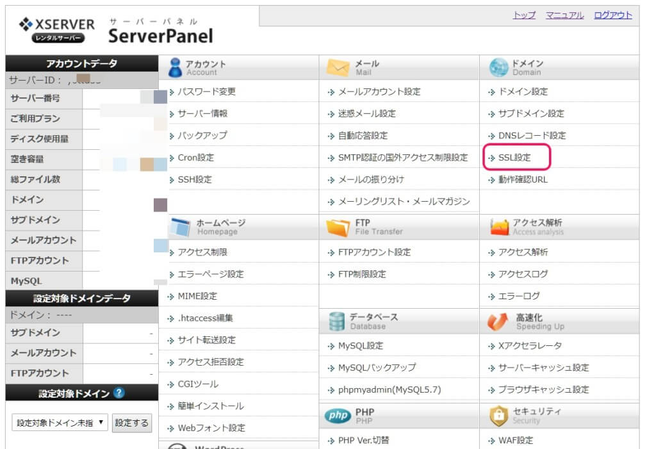Click the メール (Mail) envelope icon

(x=338, y=65)
